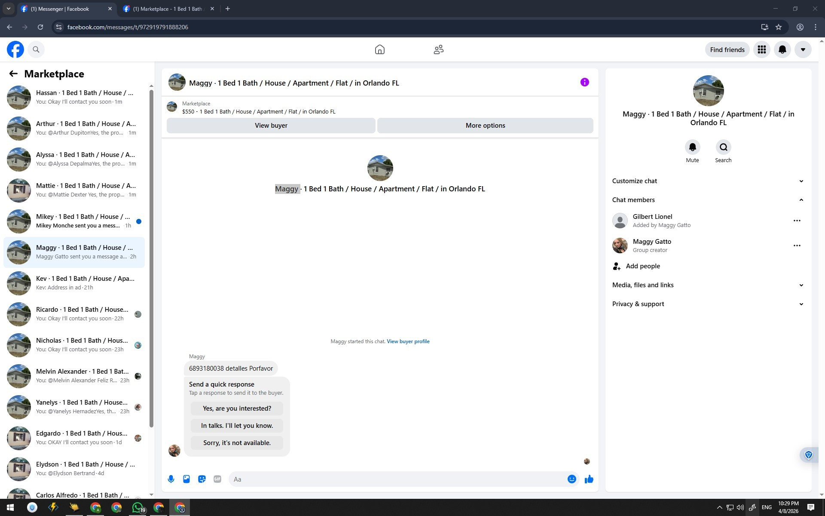Click the voice clip microphone icon

pos(171,479)
